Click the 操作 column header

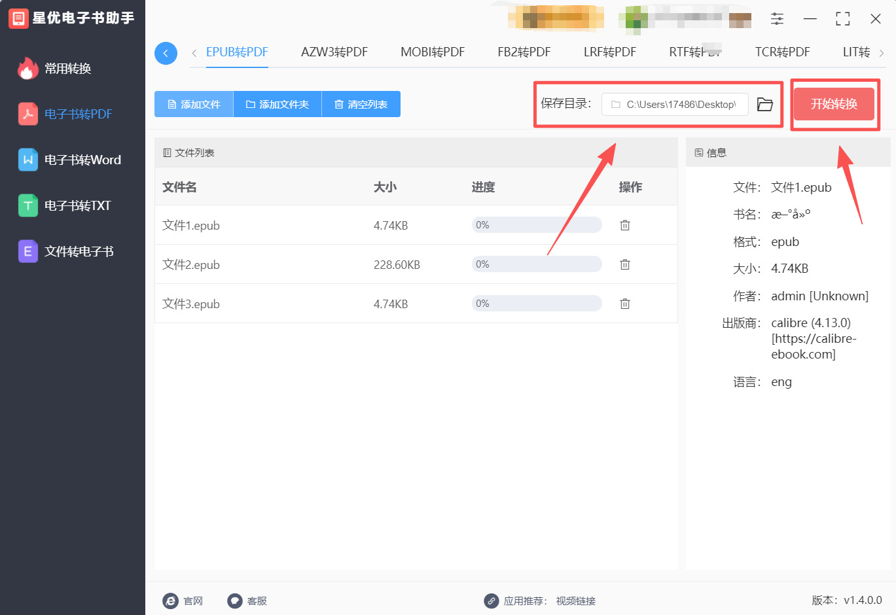click(x=630, y=187)
